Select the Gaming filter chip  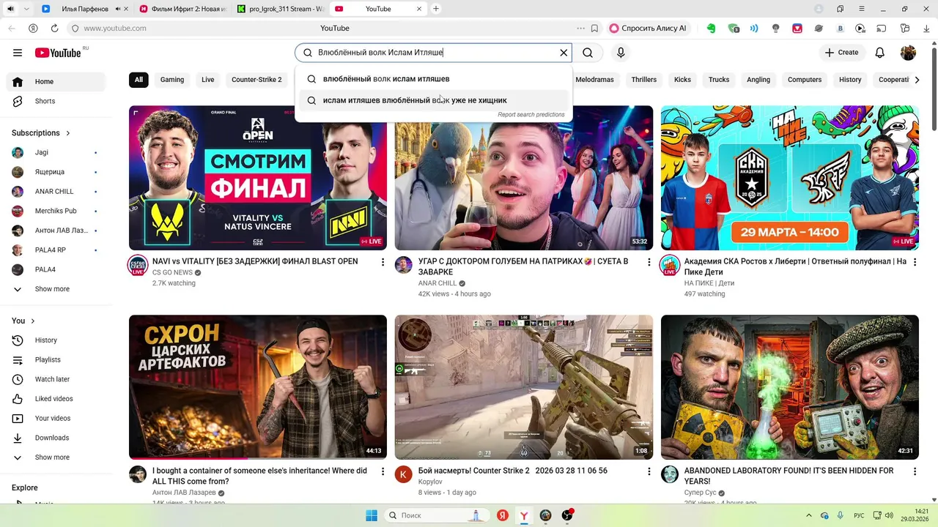coord(172,80)
